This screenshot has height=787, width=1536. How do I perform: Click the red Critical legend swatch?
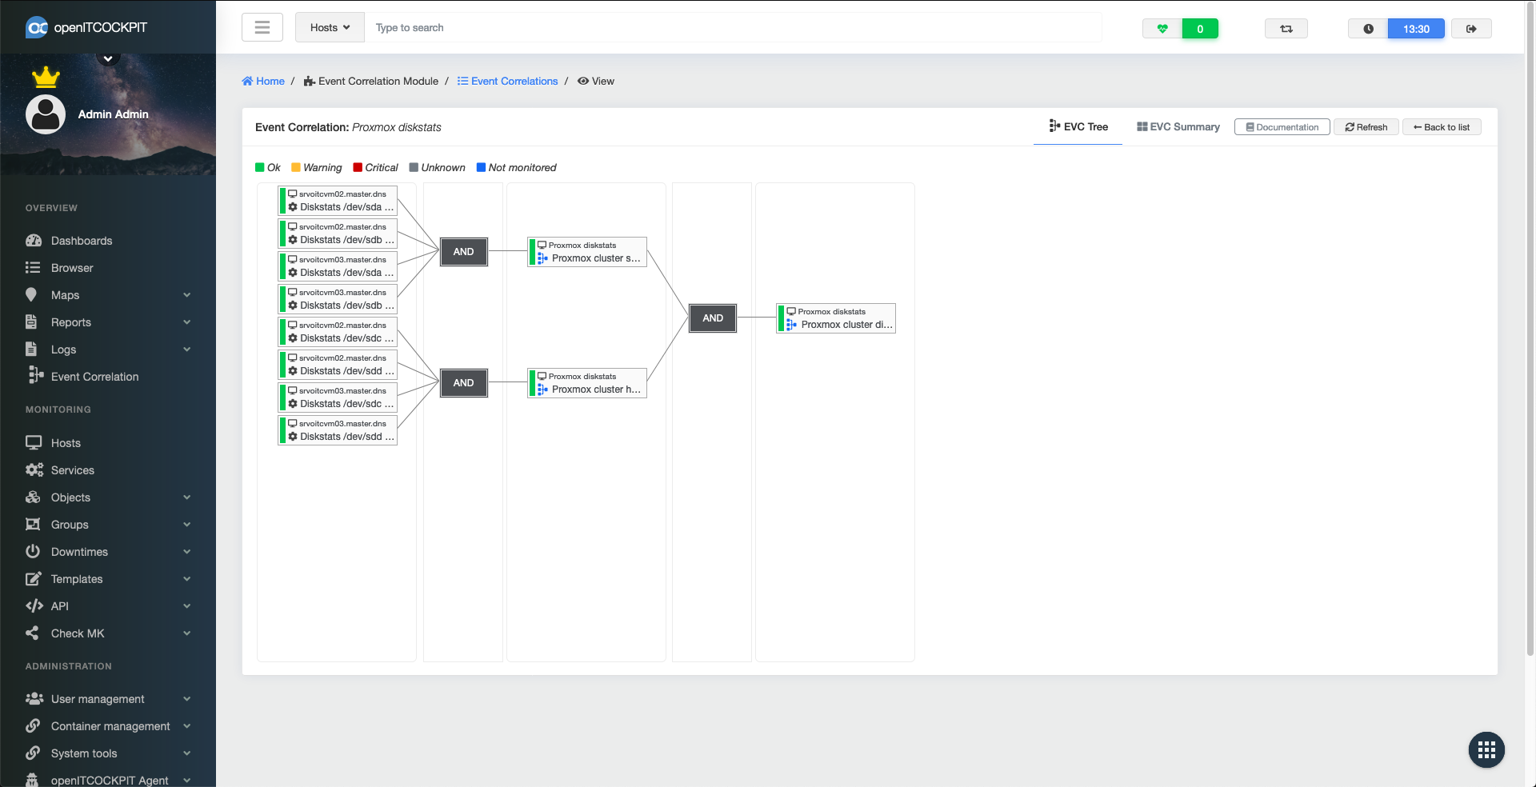[x=358, y=167]
